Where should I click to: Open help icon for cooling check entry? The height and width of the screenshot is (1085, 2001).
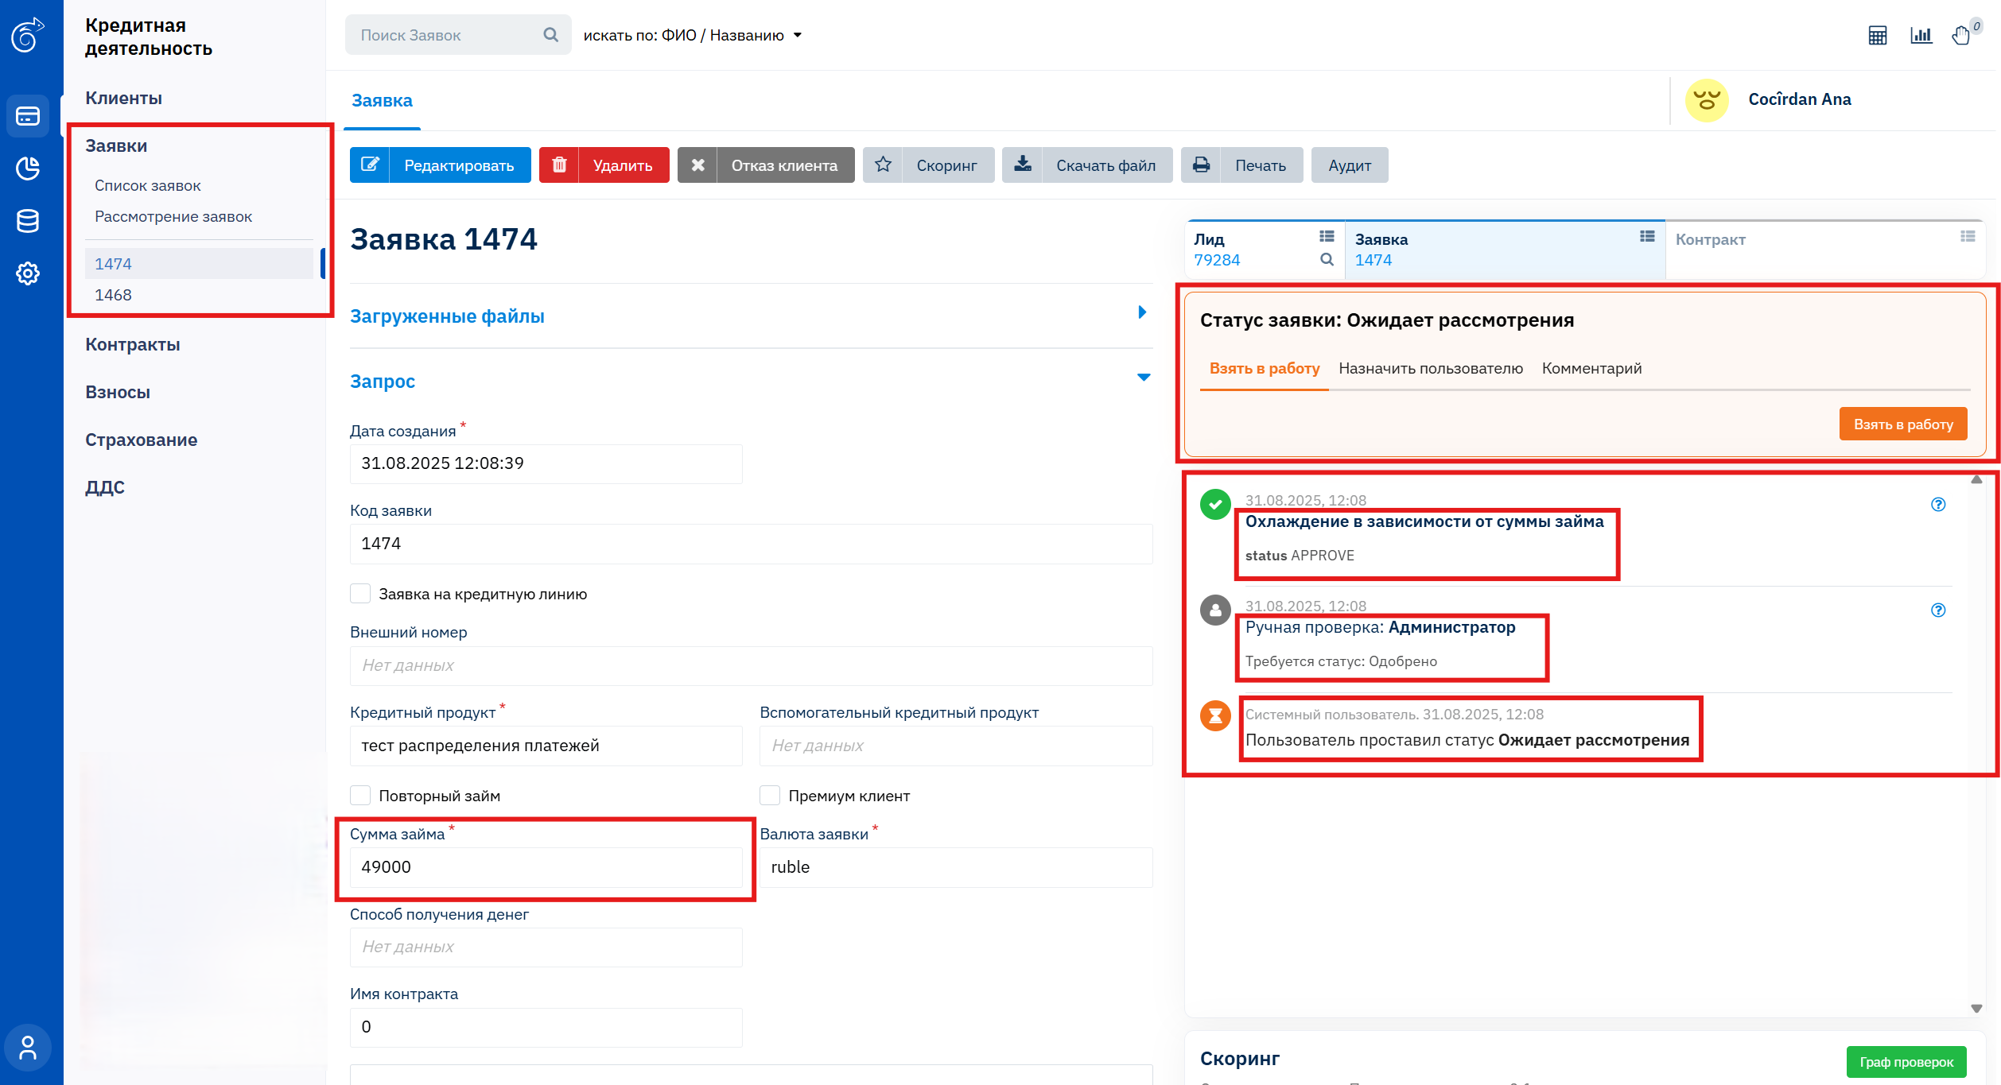click(x=1938, y=504)
